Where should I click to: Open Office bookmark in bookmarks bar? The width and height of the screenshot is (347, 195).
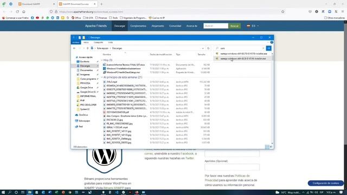click(x=76, y=18)
